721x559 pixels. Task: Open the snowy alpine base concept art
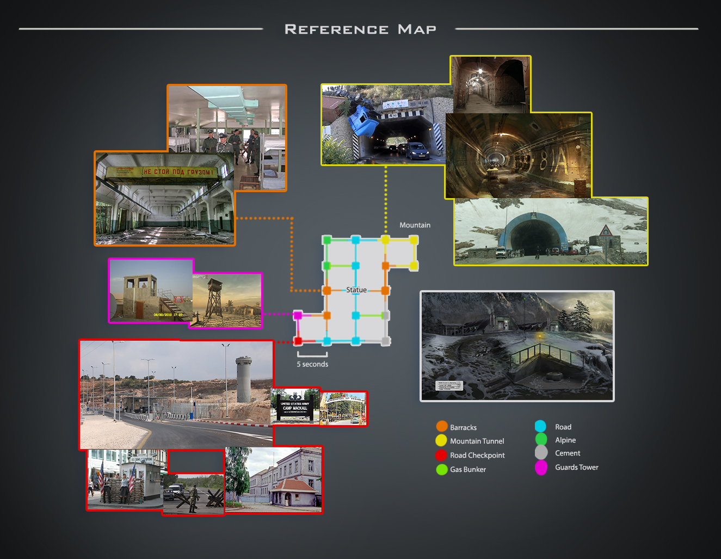[x=517, y=346]
